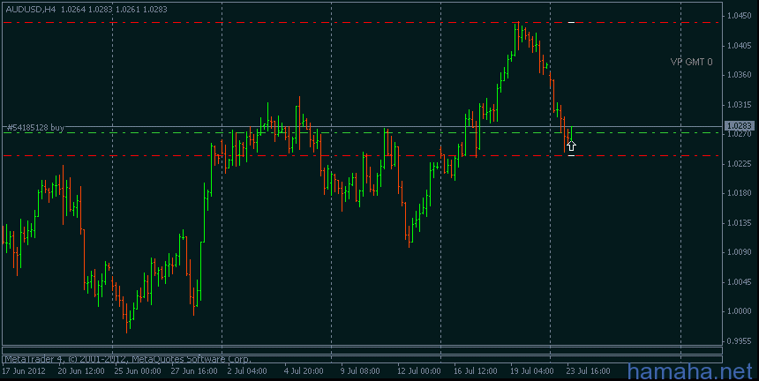Click price scale value 1.0090
Viewport: 759px width, 381px height.
point(740,252)
